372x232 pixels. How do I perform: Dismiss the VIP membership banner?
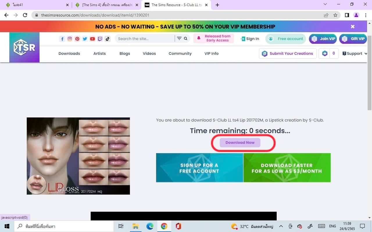[353, 26]
